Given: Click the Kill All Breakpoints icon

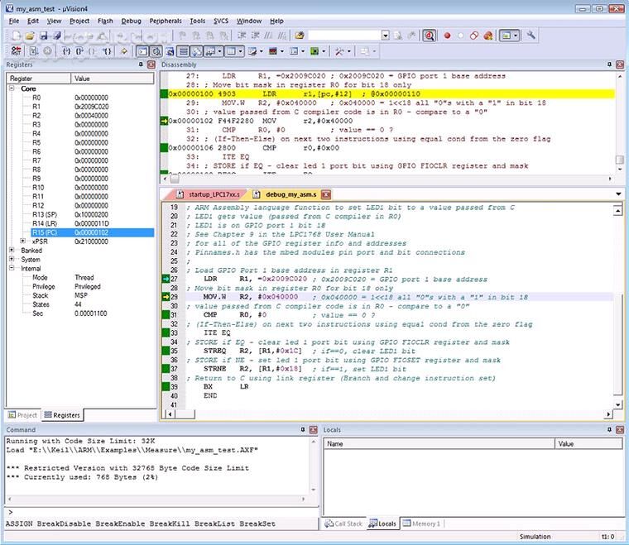Looking at the screenshot, I should point(488,36).
